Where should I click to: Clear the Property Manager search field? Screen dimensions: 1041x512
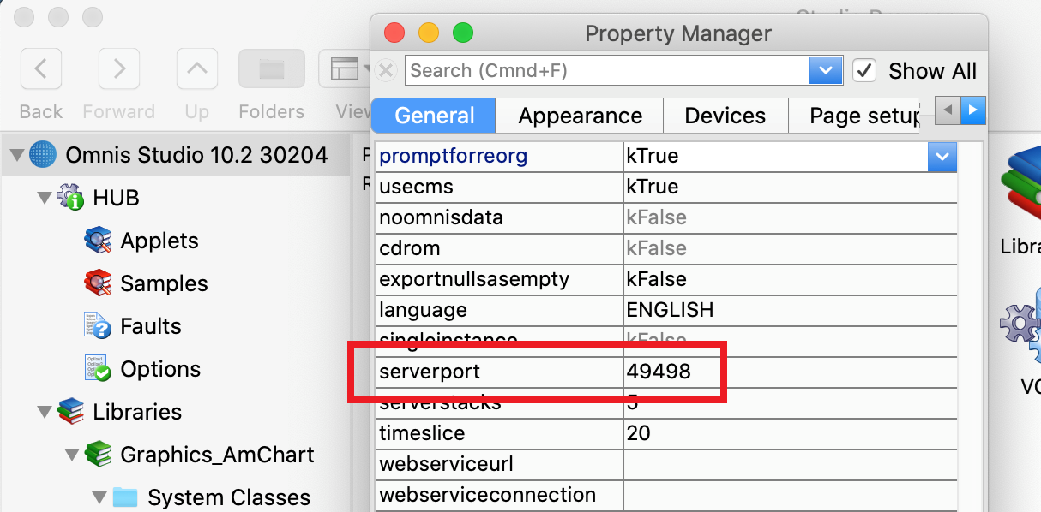387,70
